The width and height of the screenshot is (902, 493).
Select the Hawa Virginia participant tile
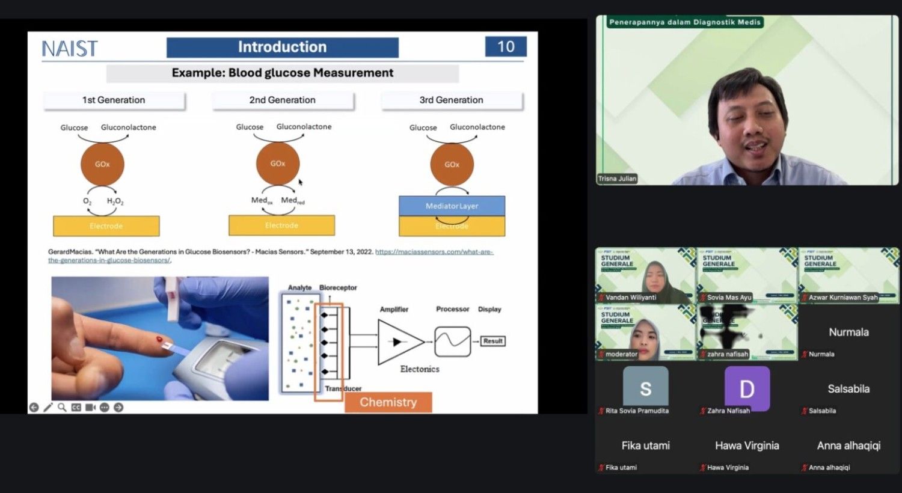tap(747, 446)
